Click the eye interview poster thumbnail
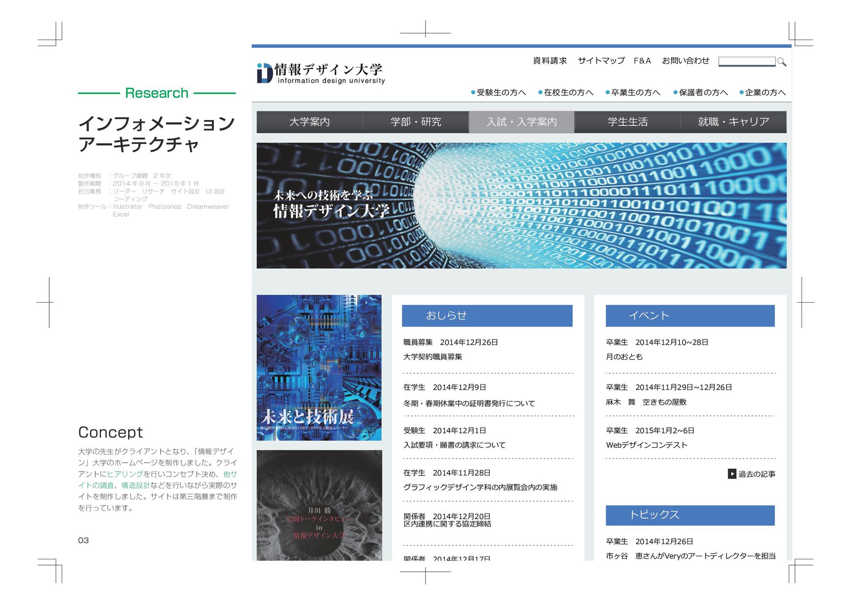Image resolution: width=851 pixels, height=605 pixels. 319,505
